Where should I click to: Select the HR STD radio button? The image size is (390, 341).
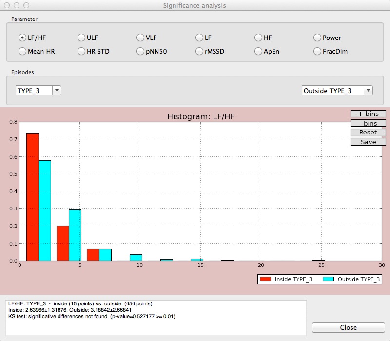click(x=81, y=51)
